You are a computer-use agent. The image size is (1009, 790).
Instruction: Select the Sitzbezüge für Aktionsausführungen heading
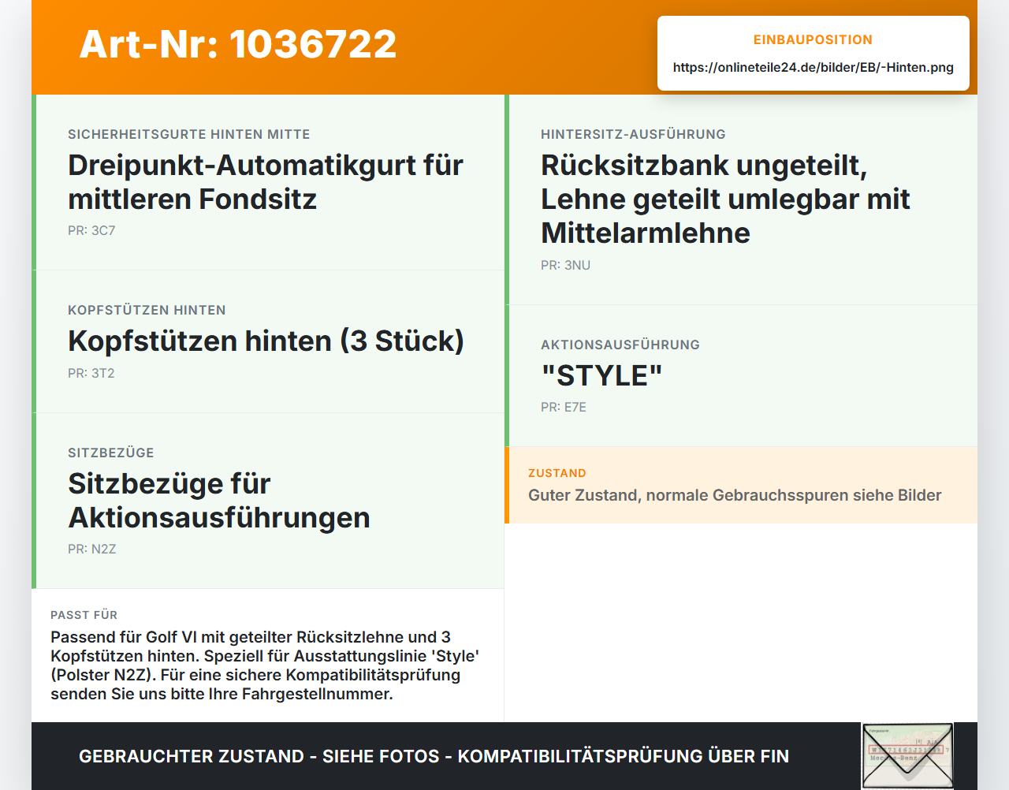coord(219,501)
